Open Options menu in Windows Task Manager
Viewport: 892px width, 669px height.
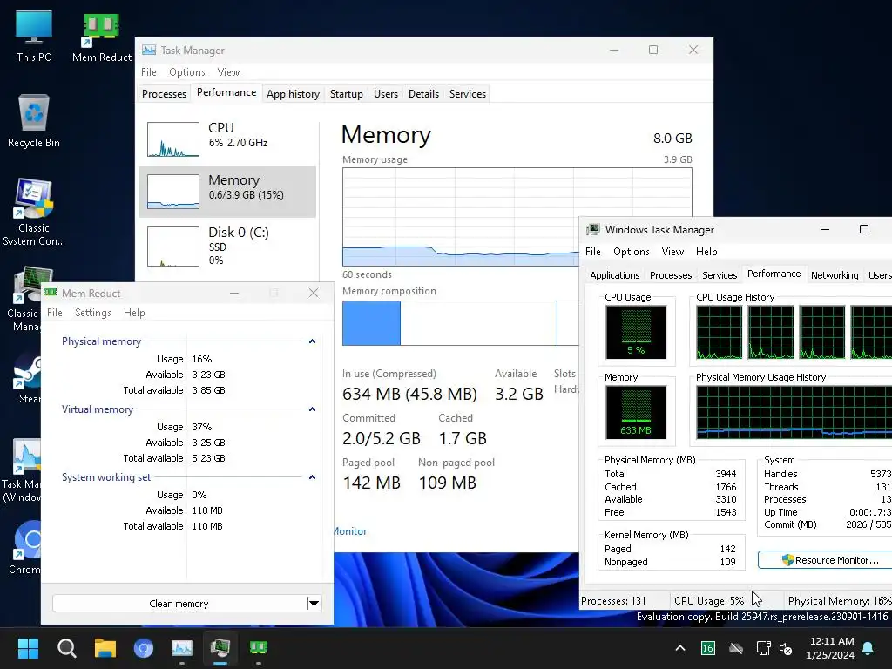631,252
